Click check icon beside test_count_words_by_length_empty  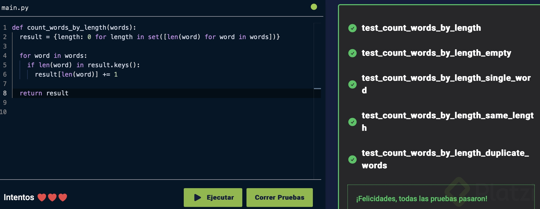point(352,53)
